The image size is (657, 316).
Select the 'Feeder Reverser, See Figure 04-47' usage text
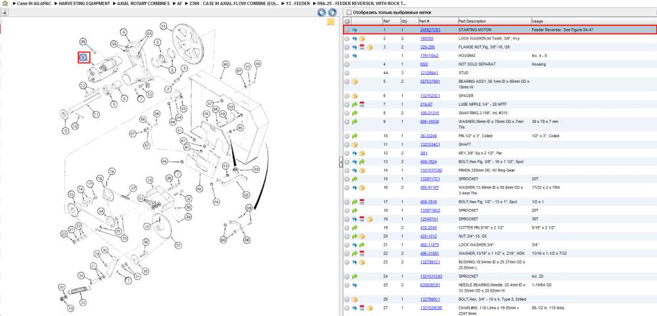coord(562,30)
